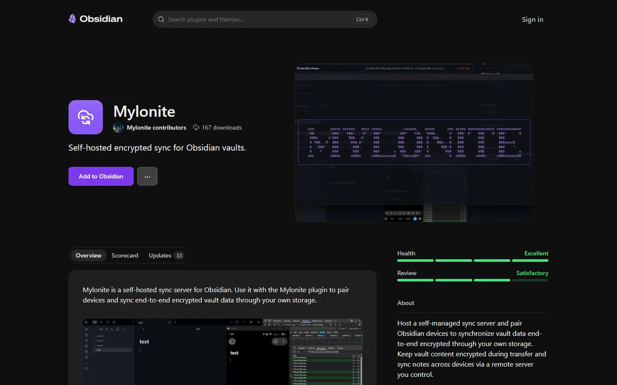
Task: Click the cloud download icon beside 167 downloads
Action: point(196,127)
